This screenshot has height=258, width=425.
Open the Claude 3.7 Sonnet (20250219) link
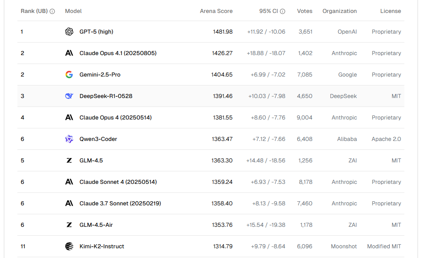[120, 203]
